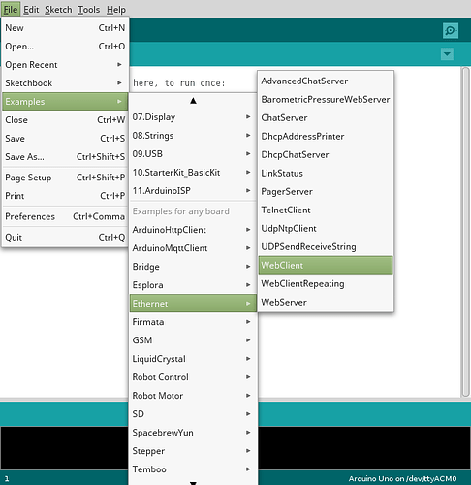Open the Edit menu
The image size is (471, 485).
[x=31, y=10]
